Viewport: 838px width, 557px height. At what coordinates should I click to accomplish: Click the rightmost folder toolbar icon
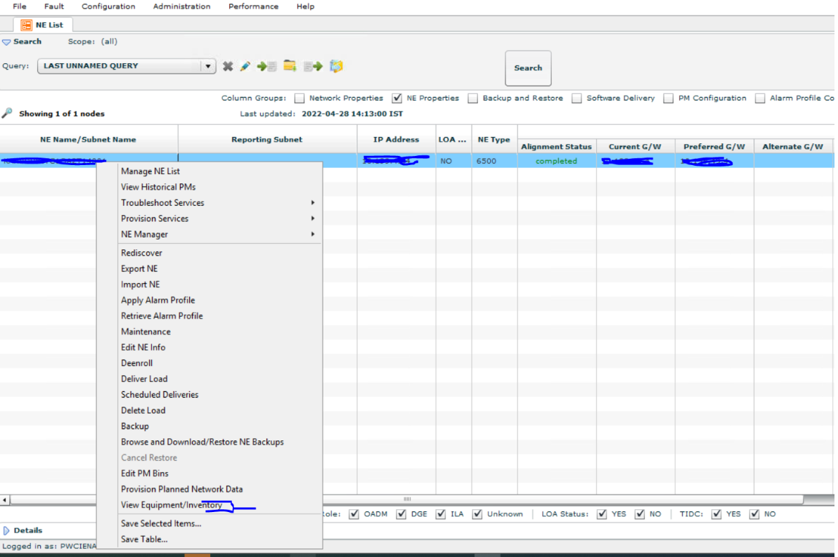(336, 65)
